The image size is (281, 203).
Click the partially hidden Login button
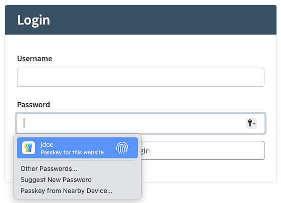point(202,150)
